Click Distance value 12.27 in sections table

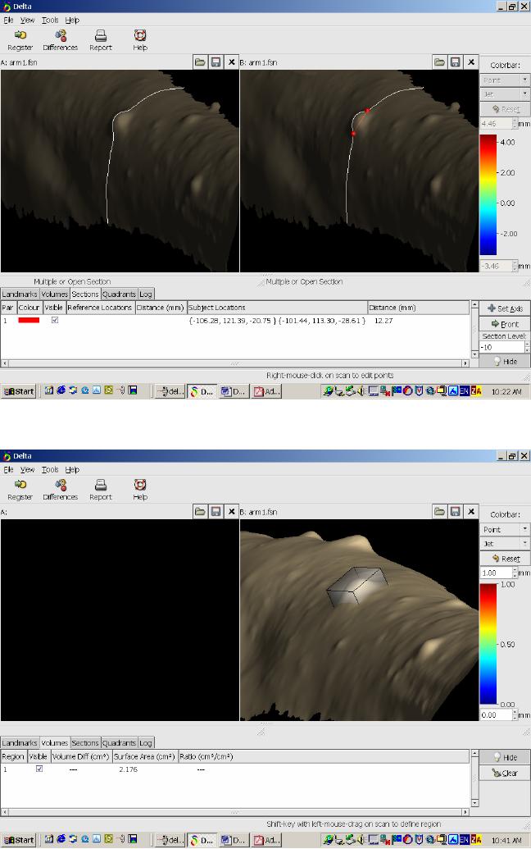(383, 321)
